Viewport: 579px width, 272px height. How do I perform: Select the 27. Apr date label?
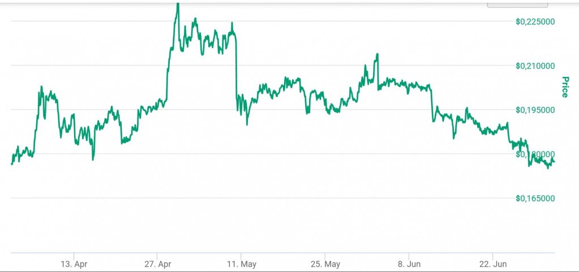click(x=158, y=264)
